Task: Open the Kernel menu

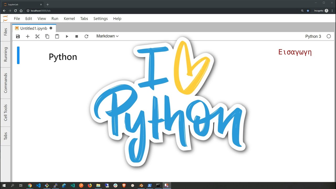Action: click(x=69, y=19)
